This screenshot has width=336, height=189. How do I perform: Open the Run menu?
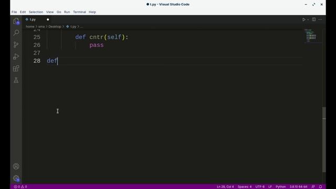coord(67,12)
